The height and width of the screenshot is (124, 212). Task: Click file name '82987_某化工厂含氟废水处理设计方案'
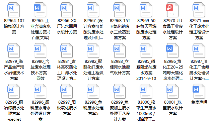coord(199,70)
